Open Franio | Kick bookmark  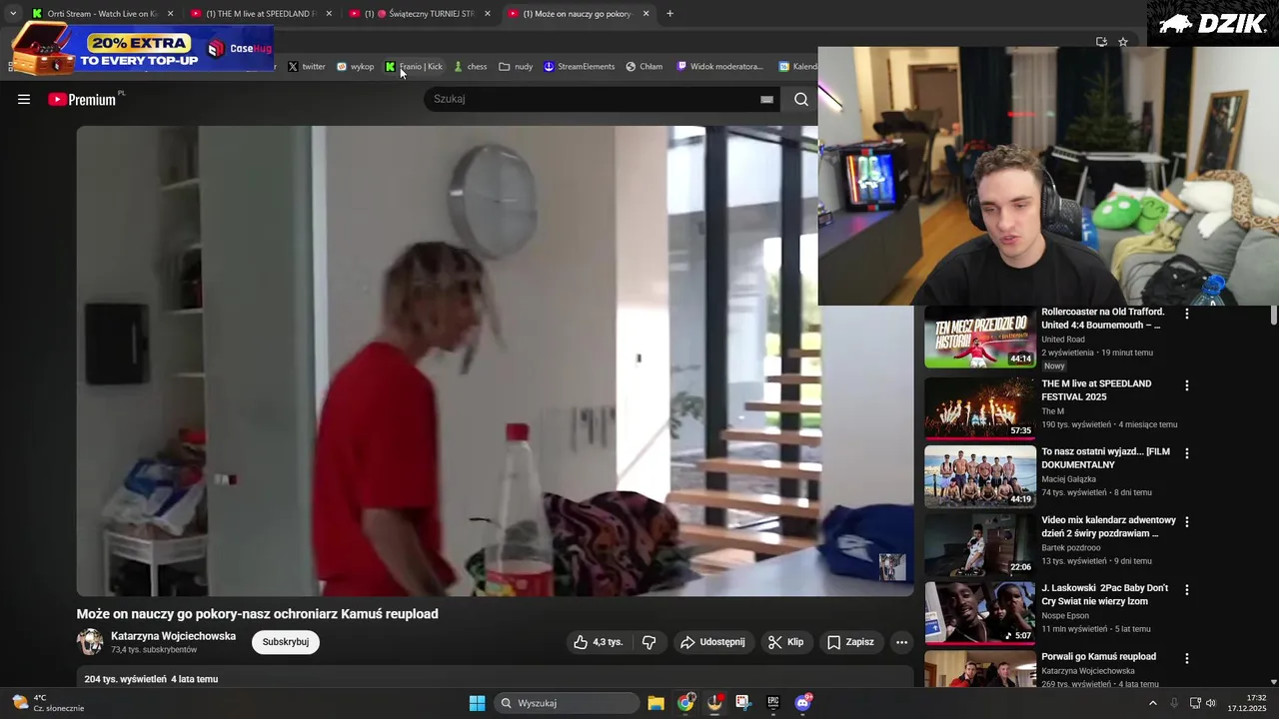point(414,67)
